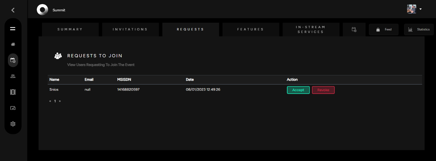Viewport: 436px width, 161px height.
Task: Open the film strip media icon
Action: click(13, 92)
